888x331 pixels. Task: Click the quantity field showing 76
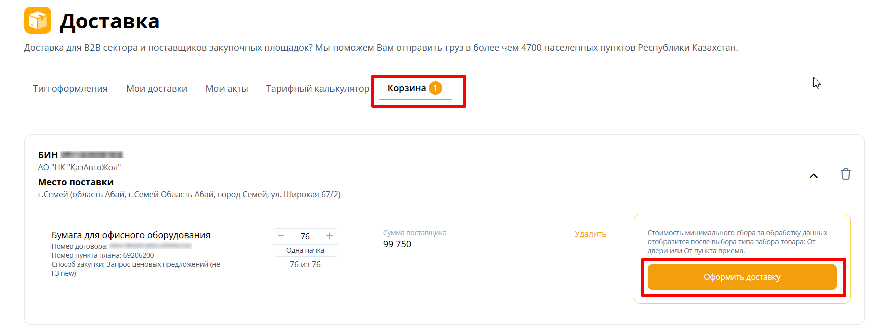point(305,236)
